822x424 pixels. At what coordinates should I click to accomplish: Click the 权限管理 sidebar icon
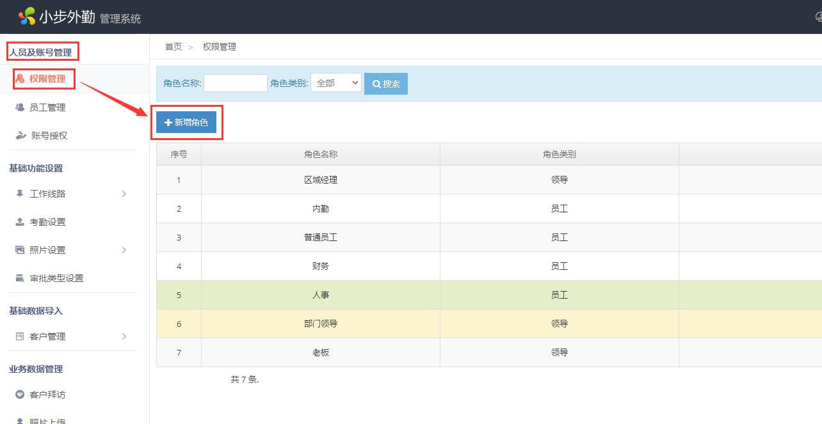point(20,79)
